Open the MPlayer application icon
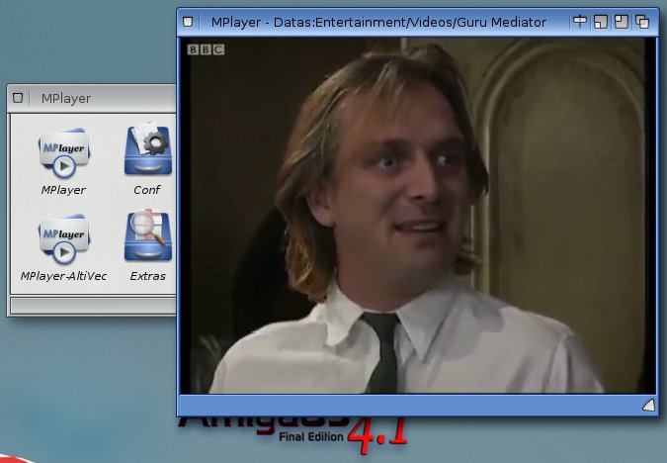 click(63, 152)
